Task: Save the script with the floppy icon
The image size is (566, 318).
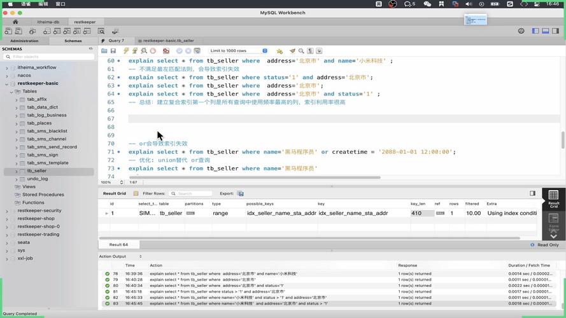Action: [113, 51]
